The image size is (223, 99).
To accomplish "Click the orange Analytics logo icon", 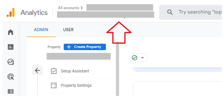I will coord(11,12).
